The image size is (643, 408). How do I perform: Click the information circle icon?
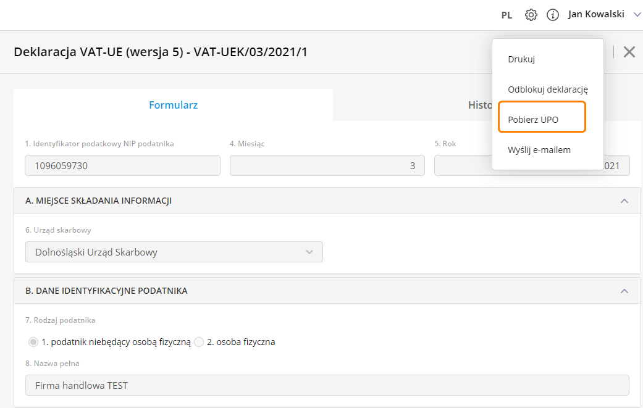coord(553,15)
